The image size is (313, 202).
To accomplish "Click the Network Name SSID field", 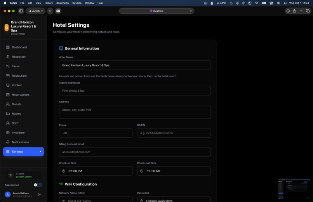I will (x=96, y=199).
